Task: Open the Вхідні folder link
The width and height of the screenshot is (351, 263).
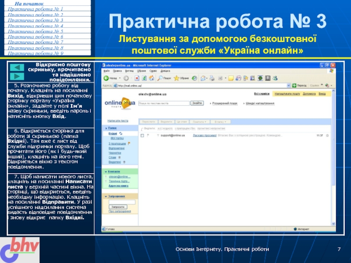Action: [113, 134]
